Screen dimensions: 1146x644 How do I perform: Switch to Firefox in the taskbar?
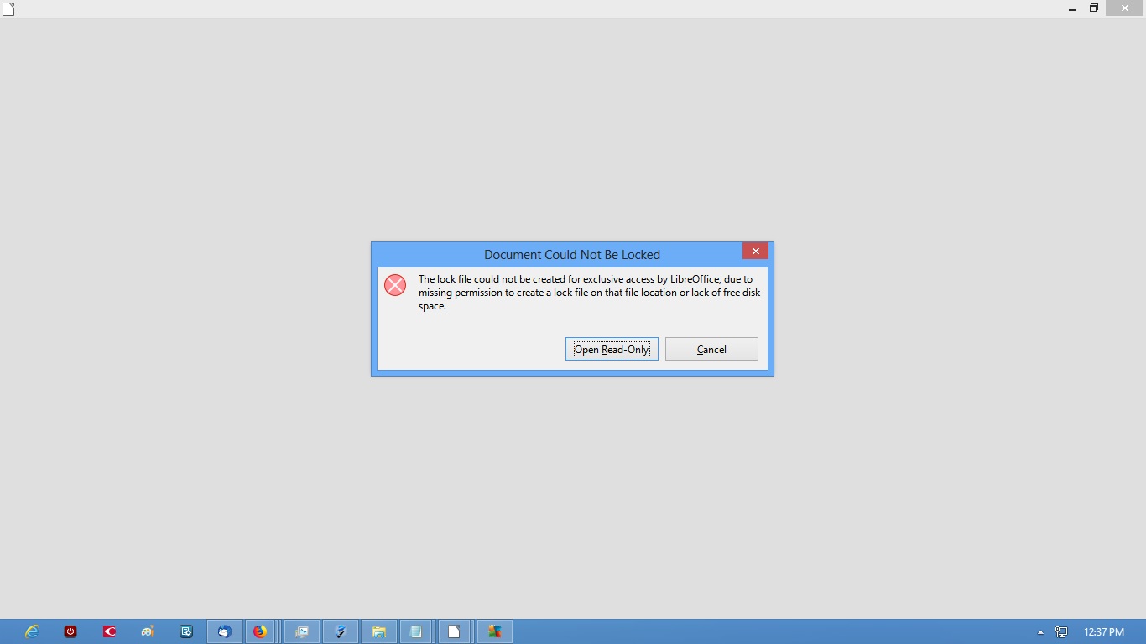tap(260, 631)
